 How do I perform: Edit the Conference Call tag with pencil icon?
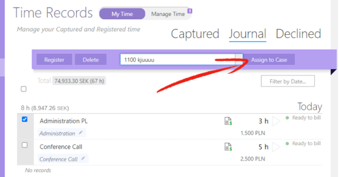click(x=83, y=159)
